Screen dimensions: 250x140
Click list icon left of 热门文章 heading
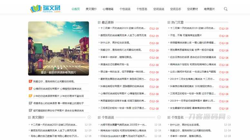click(169, 23)
